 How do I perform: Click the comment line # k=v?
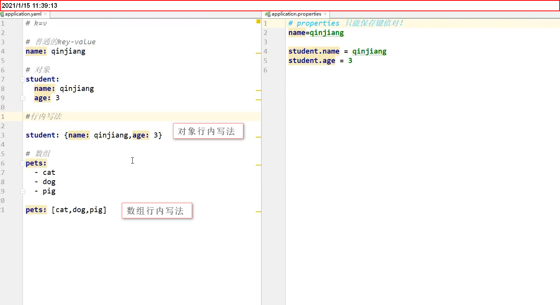tap(36, 23)
